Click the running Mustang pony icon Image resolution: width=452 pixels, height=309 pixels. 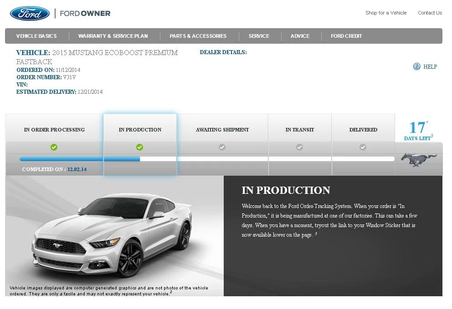pyautogui.click(x=419, y=160)
